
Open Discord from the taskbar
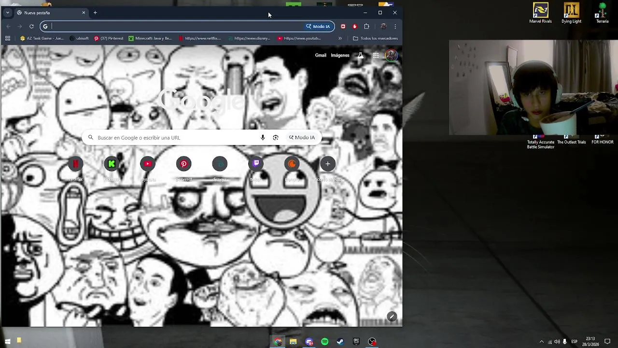[309, 342]
